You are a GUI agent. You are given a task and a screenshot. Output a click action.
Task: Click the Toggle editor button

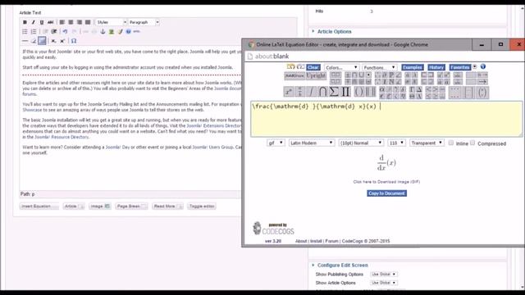tap(202, 206)
